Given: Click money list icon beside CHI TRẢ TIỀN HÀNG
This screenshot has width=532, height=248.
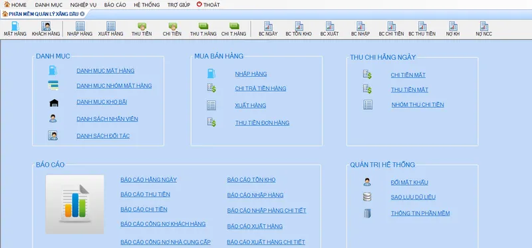Looking at the screenshot, I should [211, 88].
